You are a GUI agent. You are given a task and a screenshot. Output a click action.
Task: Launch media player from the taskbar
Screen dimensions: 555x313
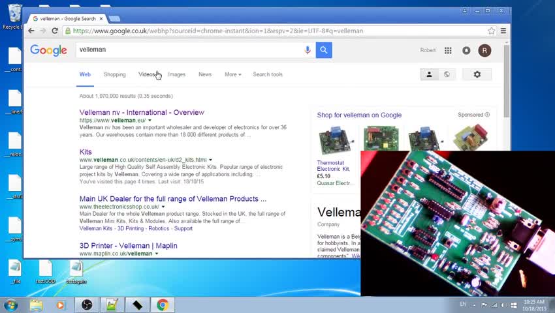[x=60, y=305]
